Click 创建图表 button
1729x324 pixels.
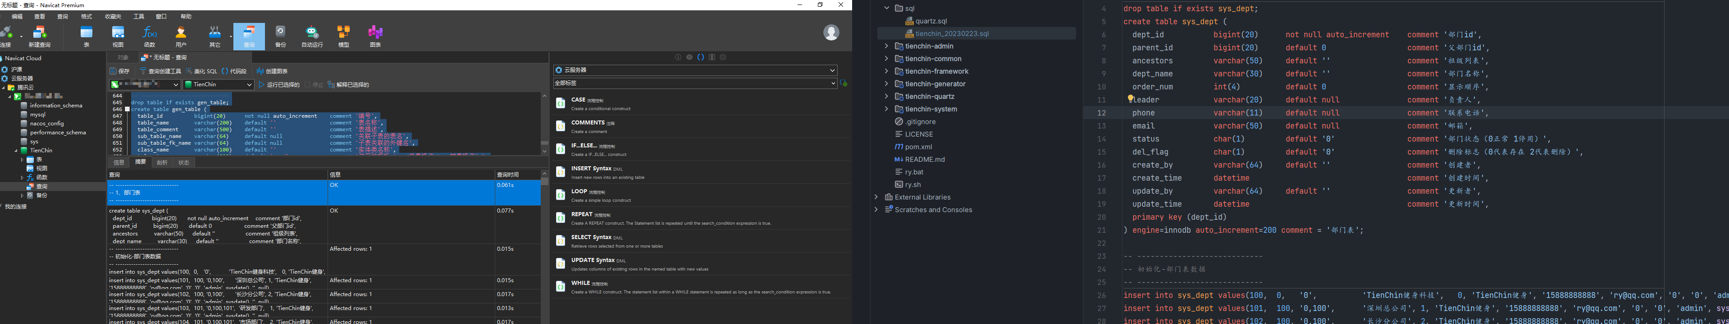point(272,71)
